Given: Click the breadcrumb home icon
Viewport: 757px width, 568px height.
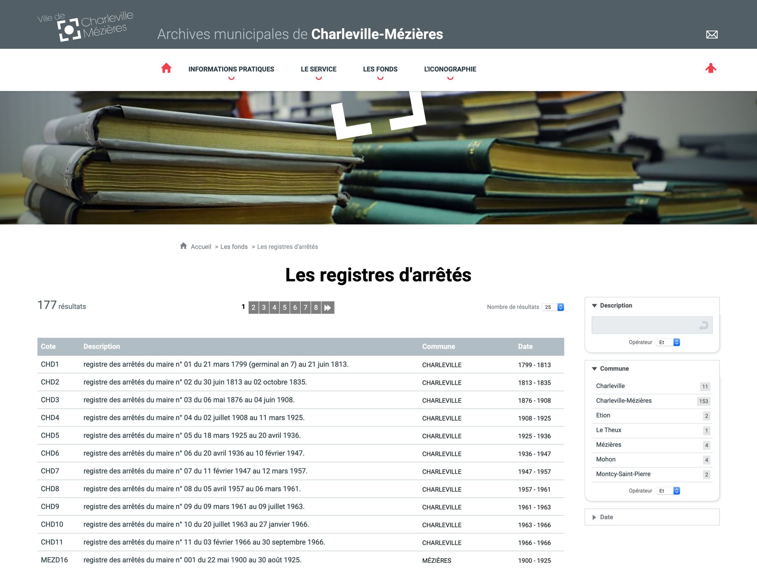Looking at the screenshot, I should pyautogui.click(x=184, y=246).
